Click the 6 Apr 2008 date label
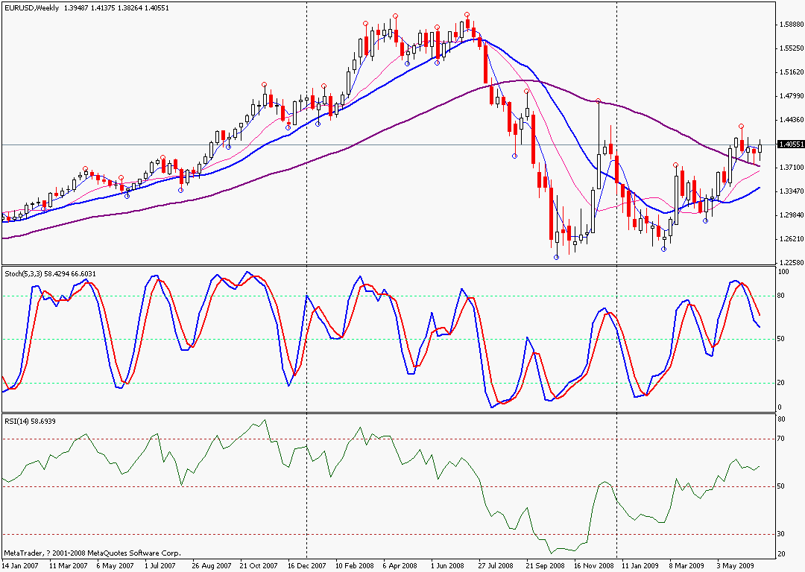 coord(400,566)
